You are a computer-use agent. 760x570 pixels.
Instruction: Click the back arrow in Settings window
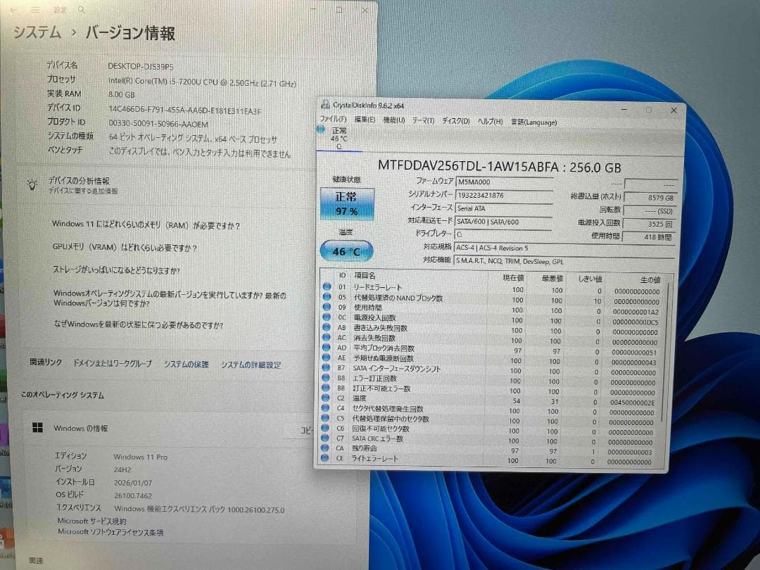13,10
